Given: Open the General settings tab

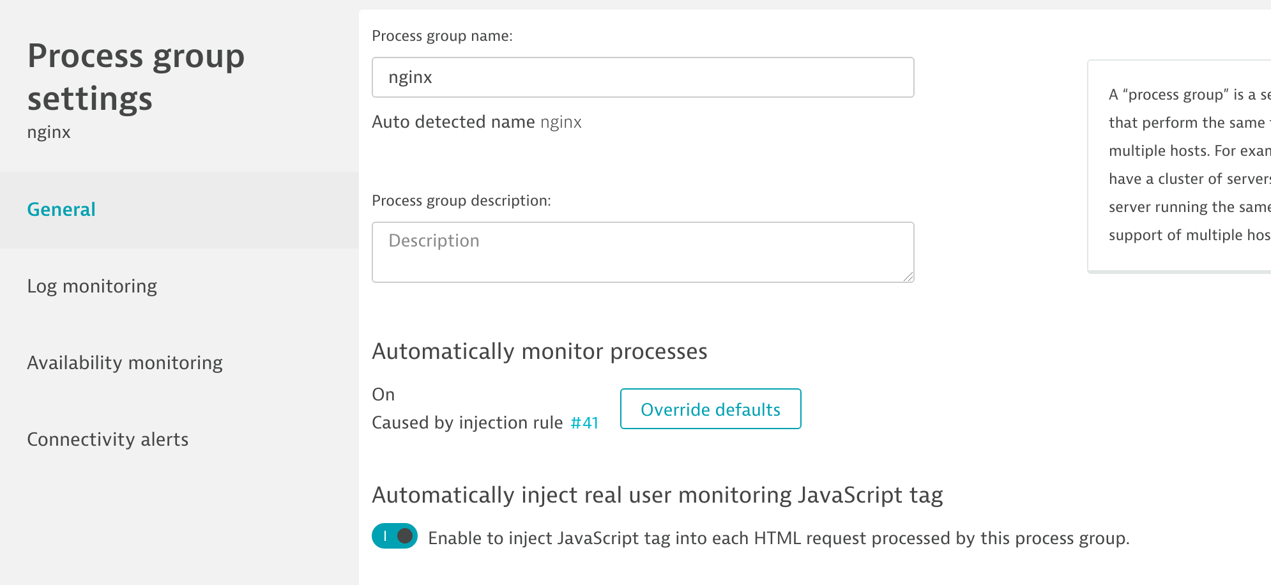Looking at the screenshot, I should [61, 209].
